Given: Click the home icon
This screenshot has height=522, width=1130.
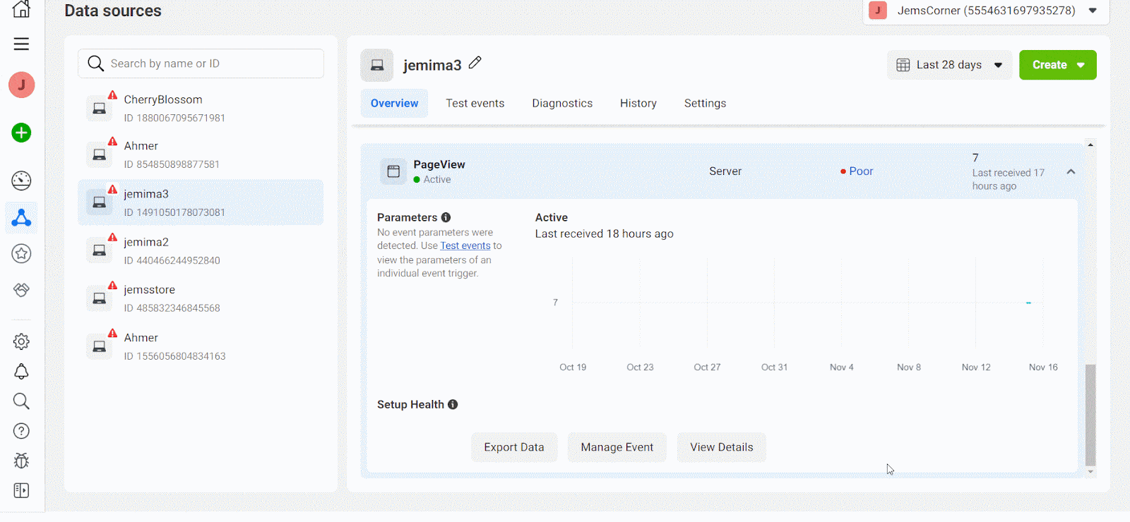Looking at the screenshot, I should click(x=21, y=9).
